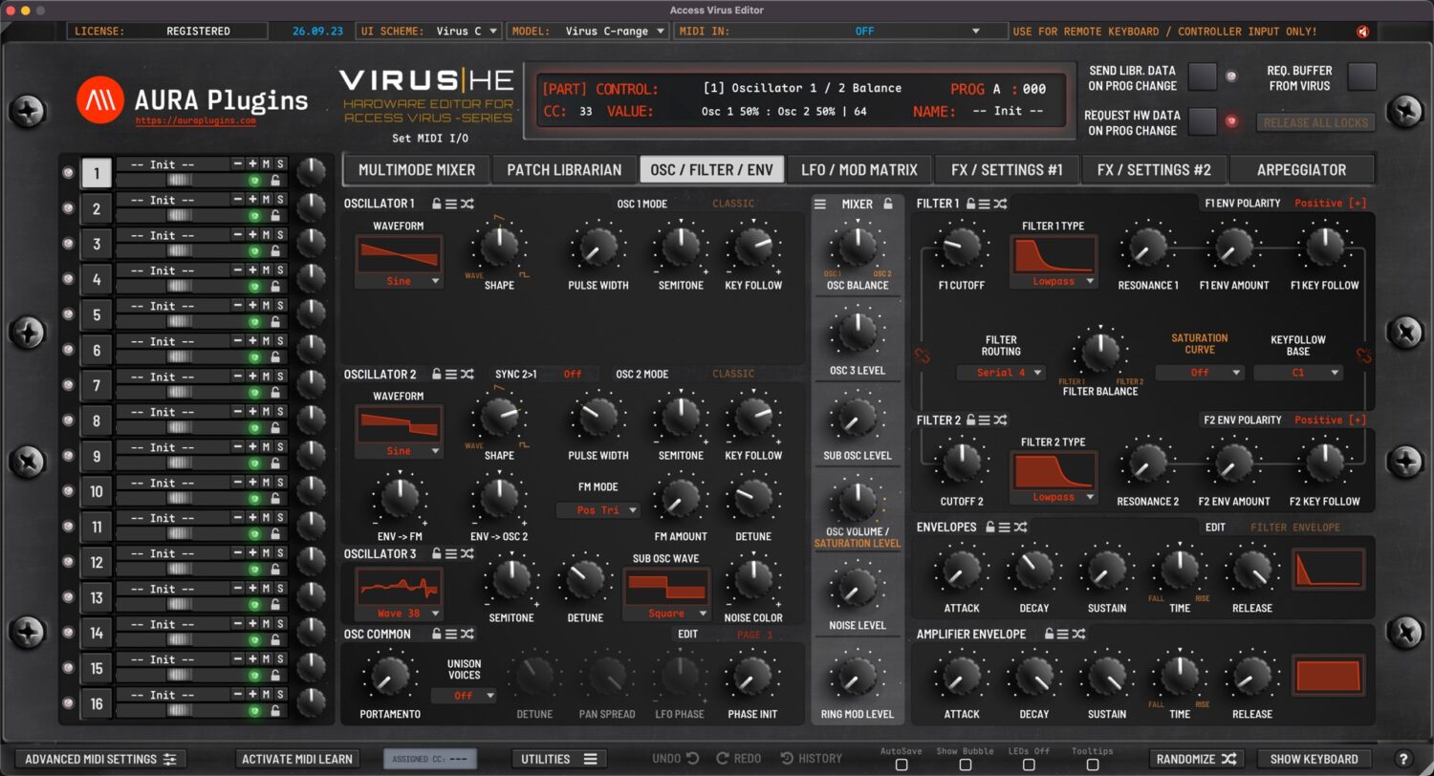
Task: Click the Redo arrow button
Action: 739,759
